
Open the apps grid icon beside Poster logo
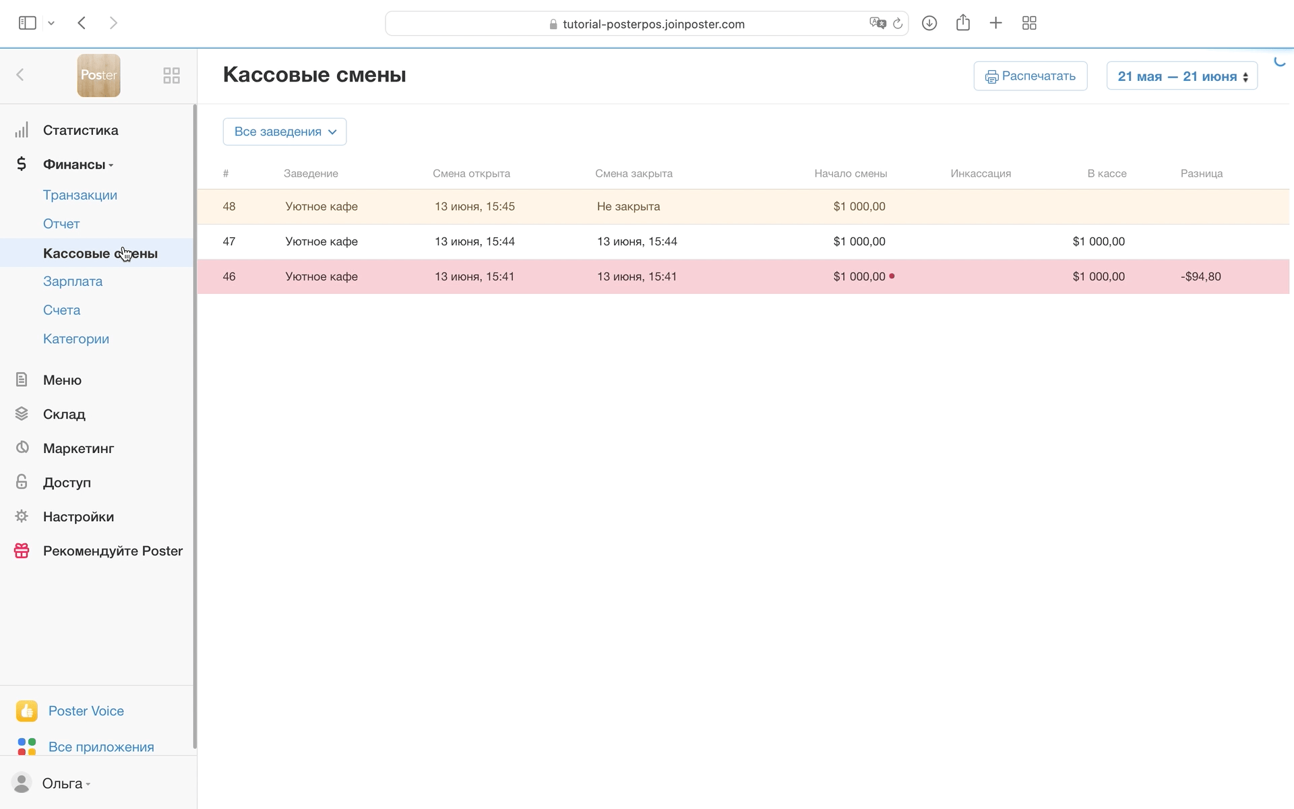[x=171, y=76]
